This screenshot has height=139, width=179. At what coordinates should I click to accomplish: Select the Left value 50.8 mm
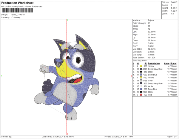click(152, 32)
